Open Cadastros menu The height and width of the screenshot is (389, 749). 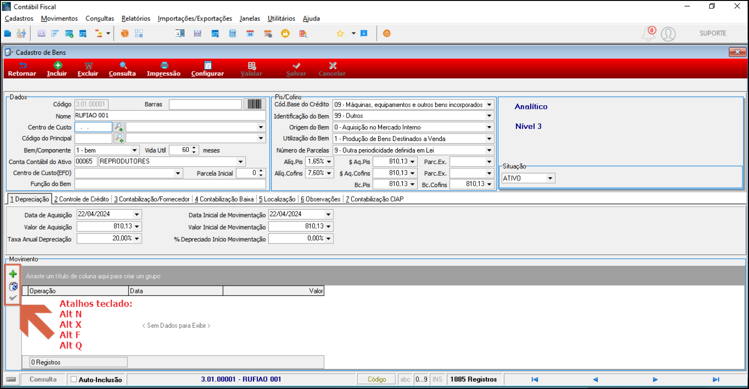19,19
